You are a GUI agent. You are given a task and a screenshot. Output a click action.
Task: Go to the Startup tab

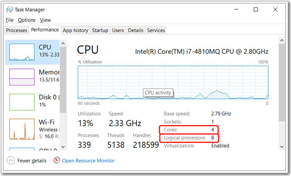point(100,30)
